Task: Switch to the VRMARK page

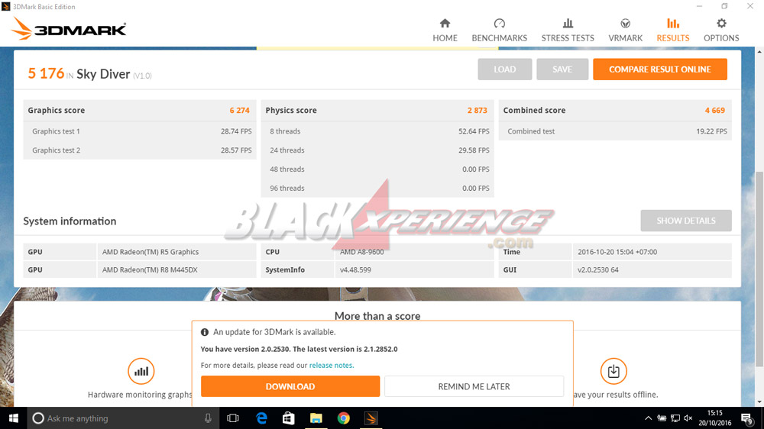Action: (x=625, y=31)
